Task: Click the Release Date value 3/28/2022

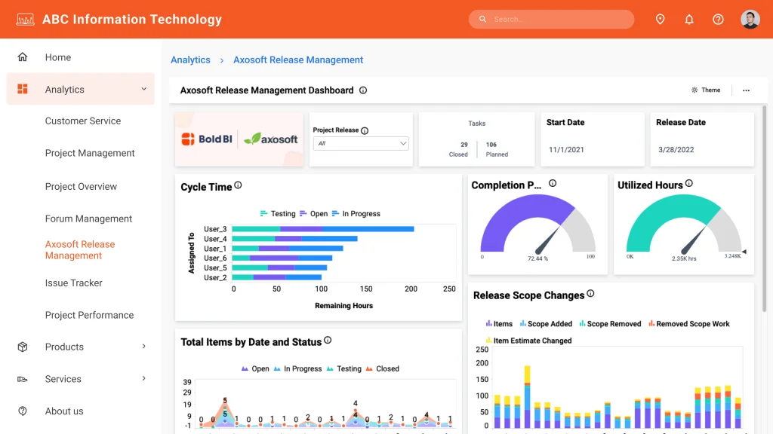Action: (676, 150)
